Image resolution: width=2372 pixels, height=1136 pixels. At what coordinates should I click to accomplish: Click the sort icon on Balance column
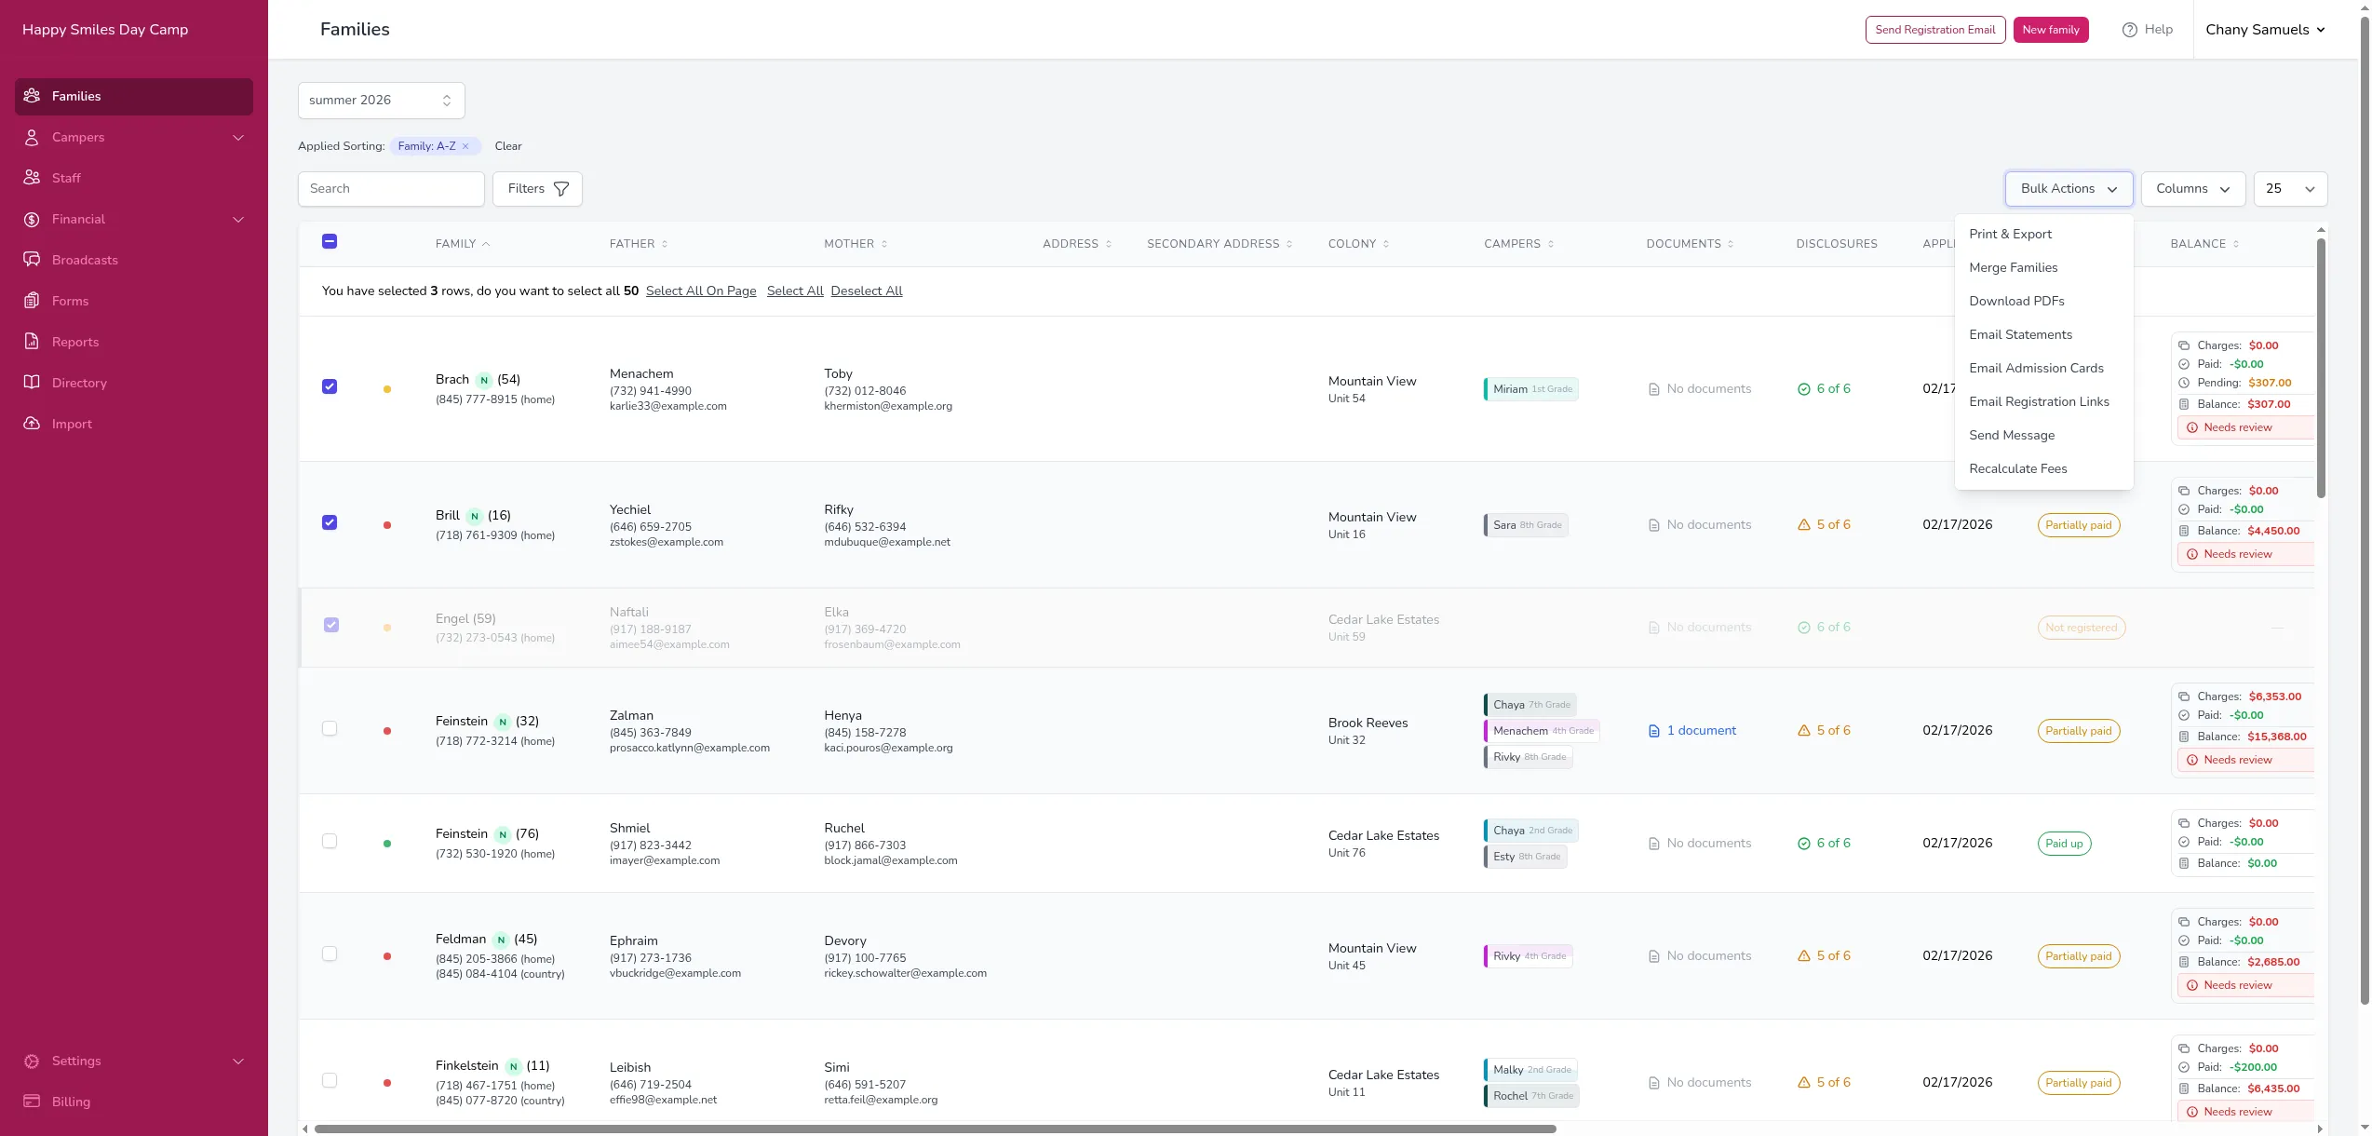[x=2236, y=244]
